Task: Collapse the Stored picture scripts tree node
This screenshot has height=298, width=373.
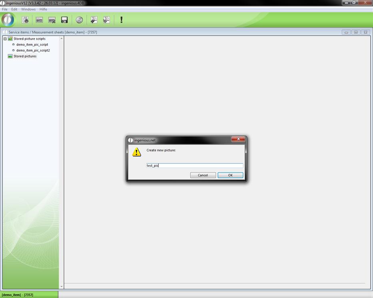Action: click(x=5, y=39)
